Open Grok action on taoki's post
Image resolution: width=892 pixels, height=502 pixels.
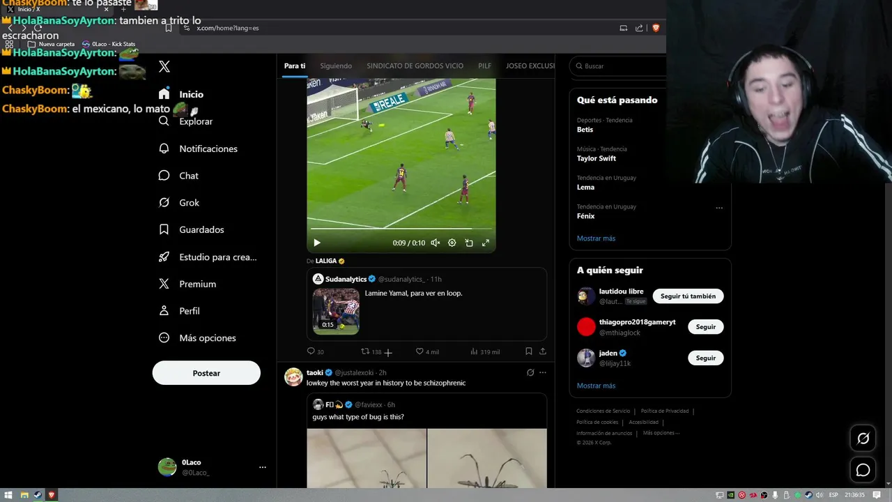(x=530, y=372)
